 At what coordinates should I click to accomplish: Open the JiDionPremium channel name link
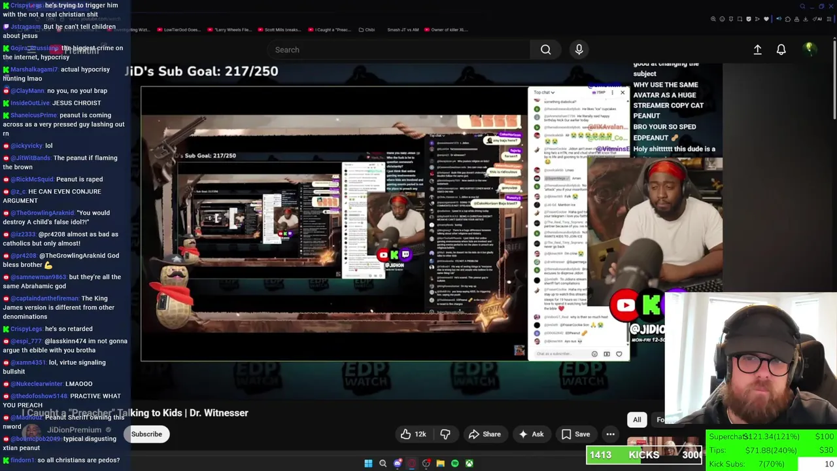point(74,430)
